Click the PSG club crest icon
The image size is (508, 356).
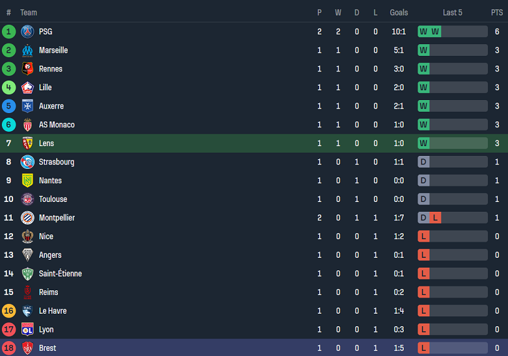(x=27, y=31)
